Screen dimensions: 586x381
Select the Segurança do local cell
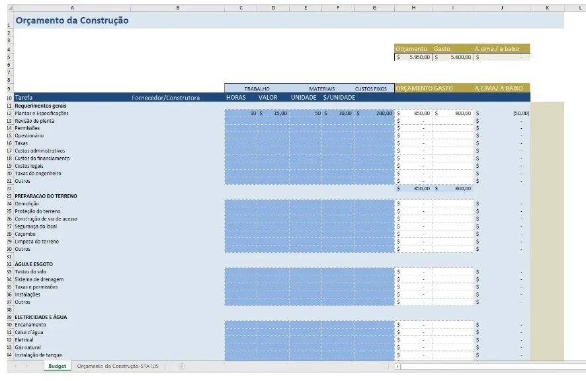(36, 226)
